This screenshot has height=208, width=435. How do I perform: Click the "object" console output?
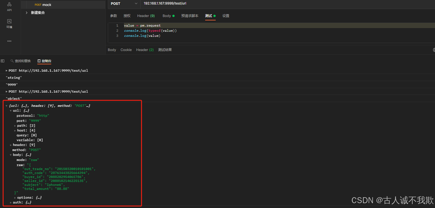(x=14, y=99)
